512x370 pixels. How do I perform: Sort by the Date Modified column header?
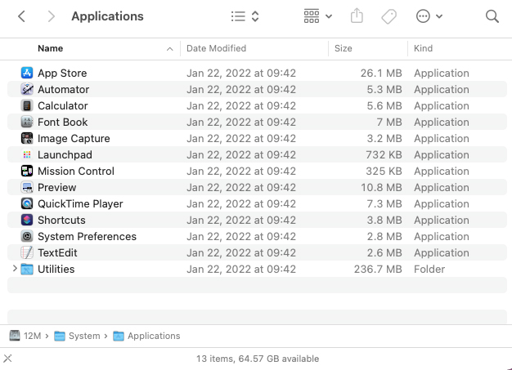(216, 48)
